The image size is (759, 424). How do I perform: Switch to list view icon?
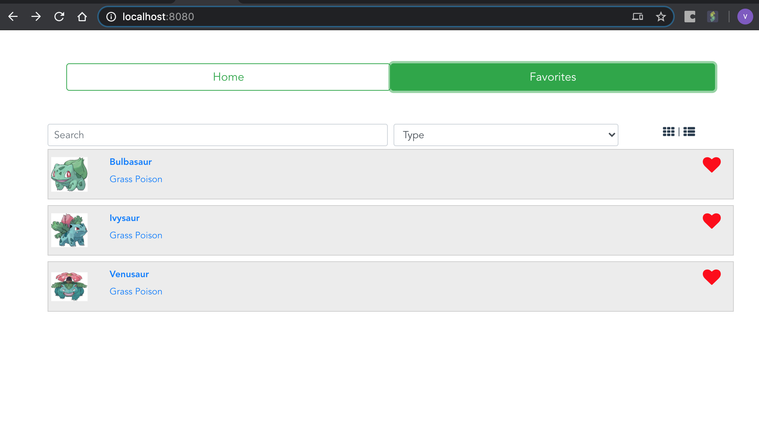tap(689, 132)
